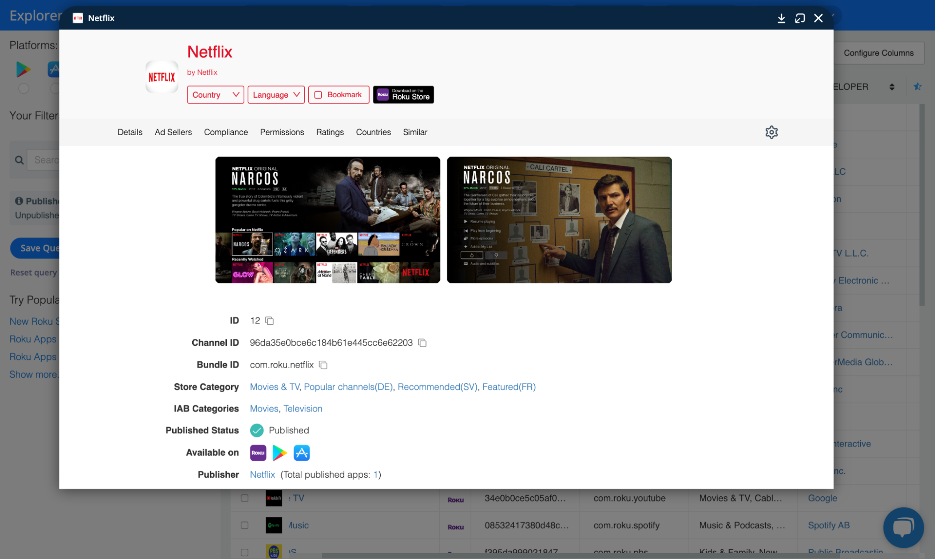Open the Permissions tab
The width and height of the screenshot is (935, 559).
[x=282, y=132]
